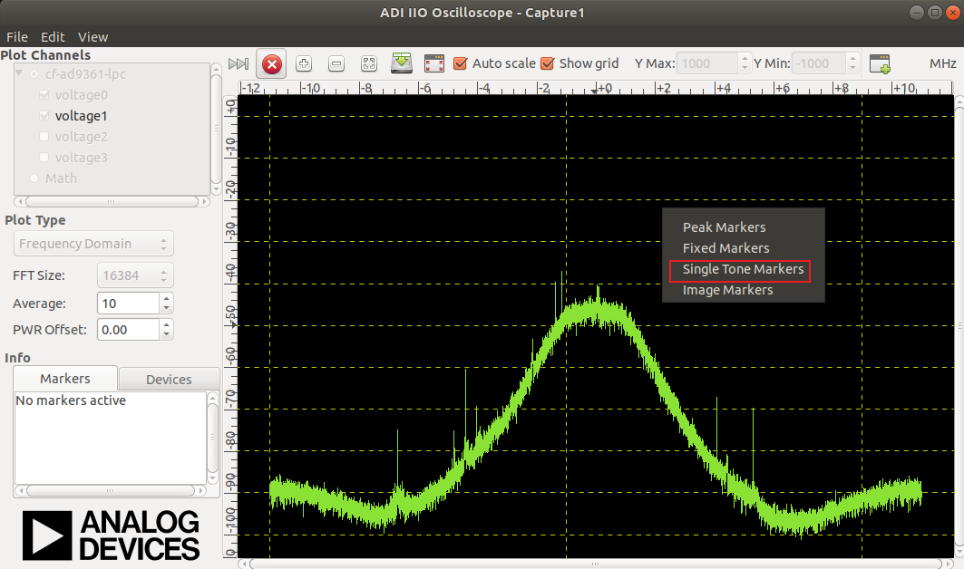Switch to the Devices tab

point(169,379)
